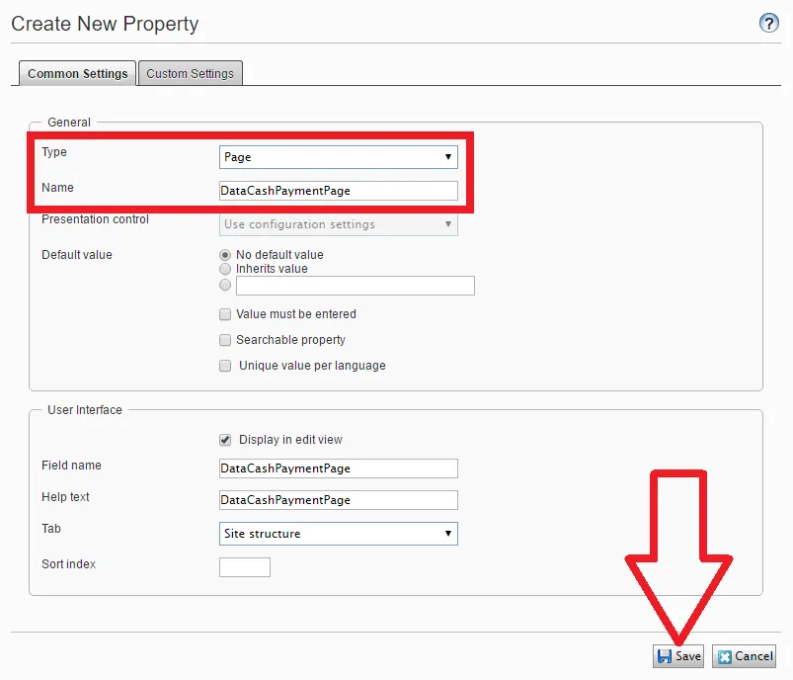The width and height of the screenshot is (793, 680).
Task: Focus the Field name text box
Action: click(x=339, y=468)
